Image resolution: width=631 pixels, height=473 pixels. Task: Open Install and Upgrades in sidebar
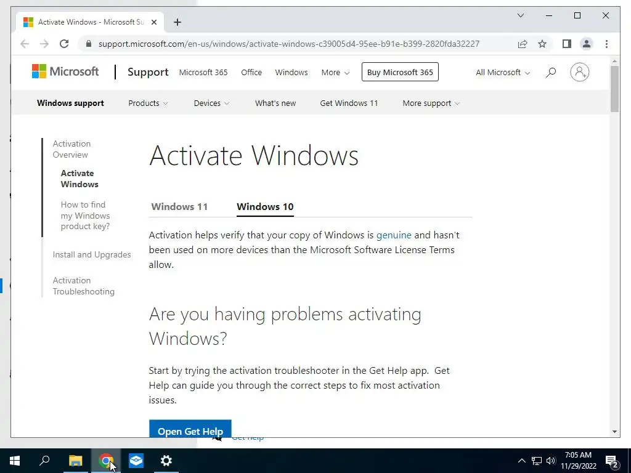pos(92,254)
